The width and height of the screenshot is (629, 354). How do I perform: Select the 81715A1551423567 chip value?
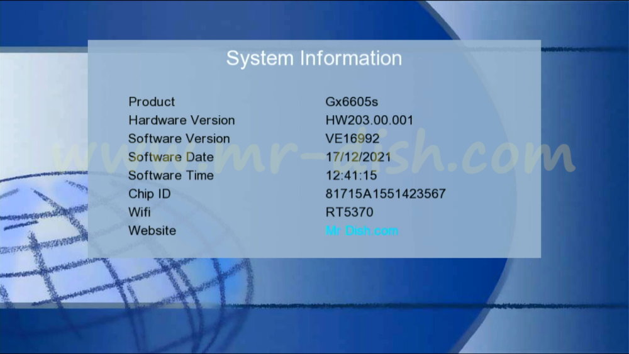[386, 194]
